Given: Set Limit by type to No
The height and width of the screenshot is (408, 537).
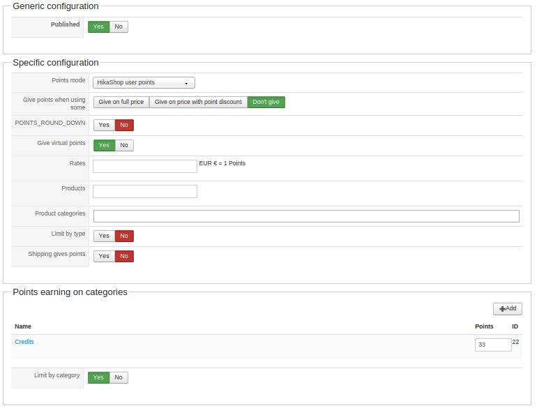Looking at the screenshot, I should pos(124,236).
